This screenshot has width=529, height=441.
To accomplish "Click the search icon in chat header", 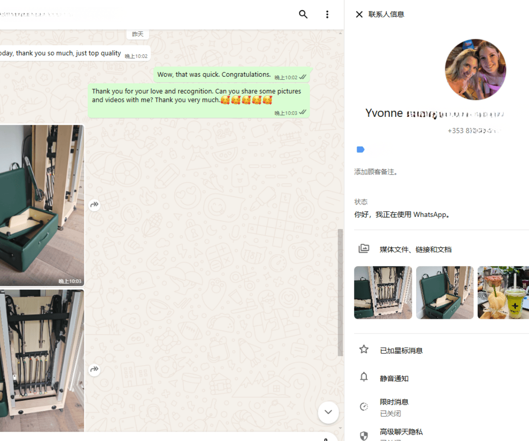I will (303, 14).
